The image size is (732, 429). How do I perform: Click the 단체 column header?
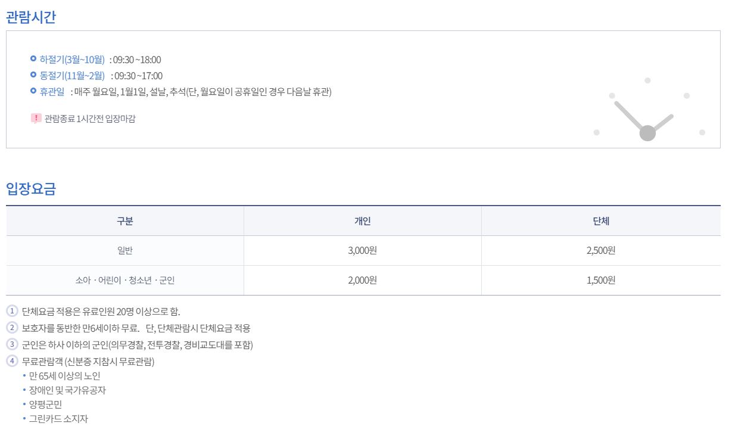(x=601, y=221)
